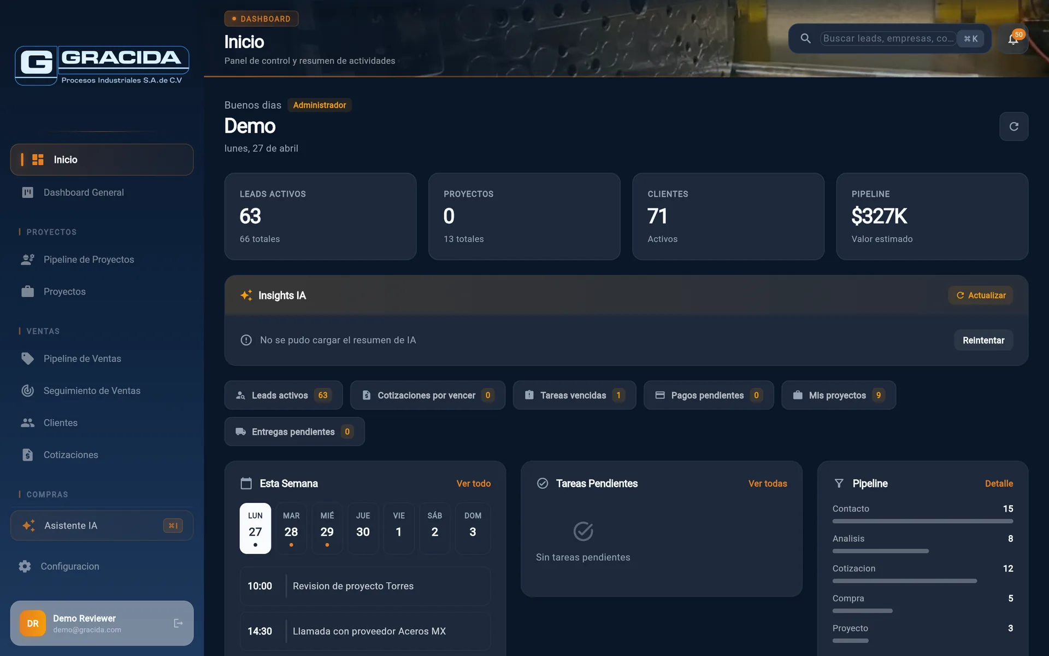Click the Pipeline $327K stat card
Screen dimensions: 1049x656
(932, 216)
